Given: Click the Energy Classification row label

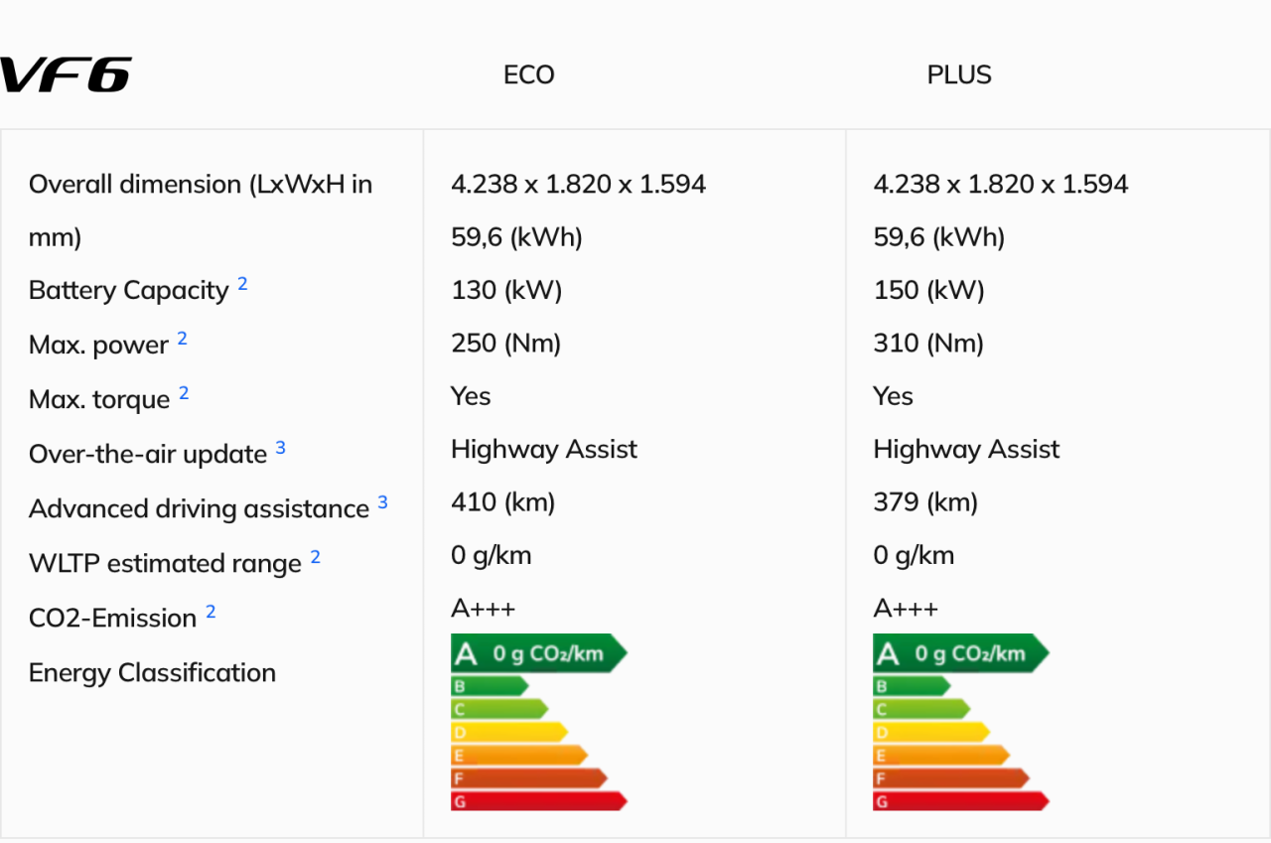Looking at the screenshot, I should pyautogui.click(x=152, y=673).
